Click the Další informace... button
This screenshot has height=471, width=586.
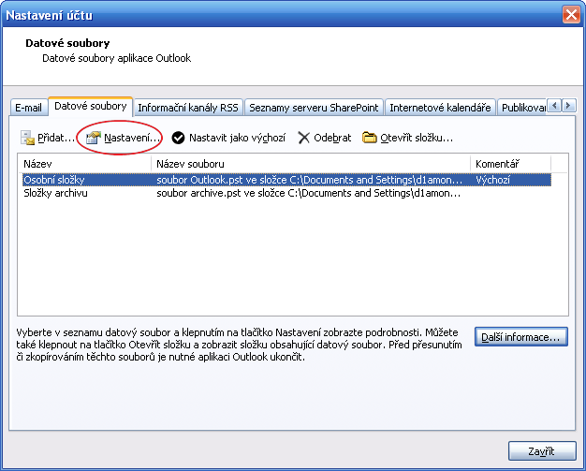click(x=521, y=337)
